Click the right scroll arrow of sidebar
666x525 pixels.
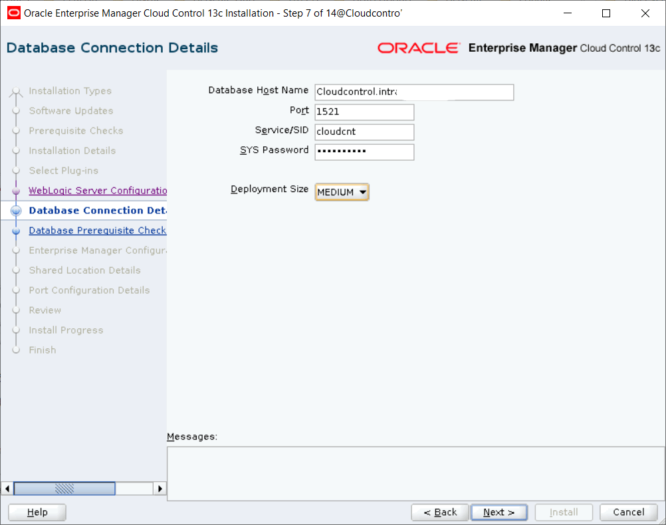coord(160,488)
